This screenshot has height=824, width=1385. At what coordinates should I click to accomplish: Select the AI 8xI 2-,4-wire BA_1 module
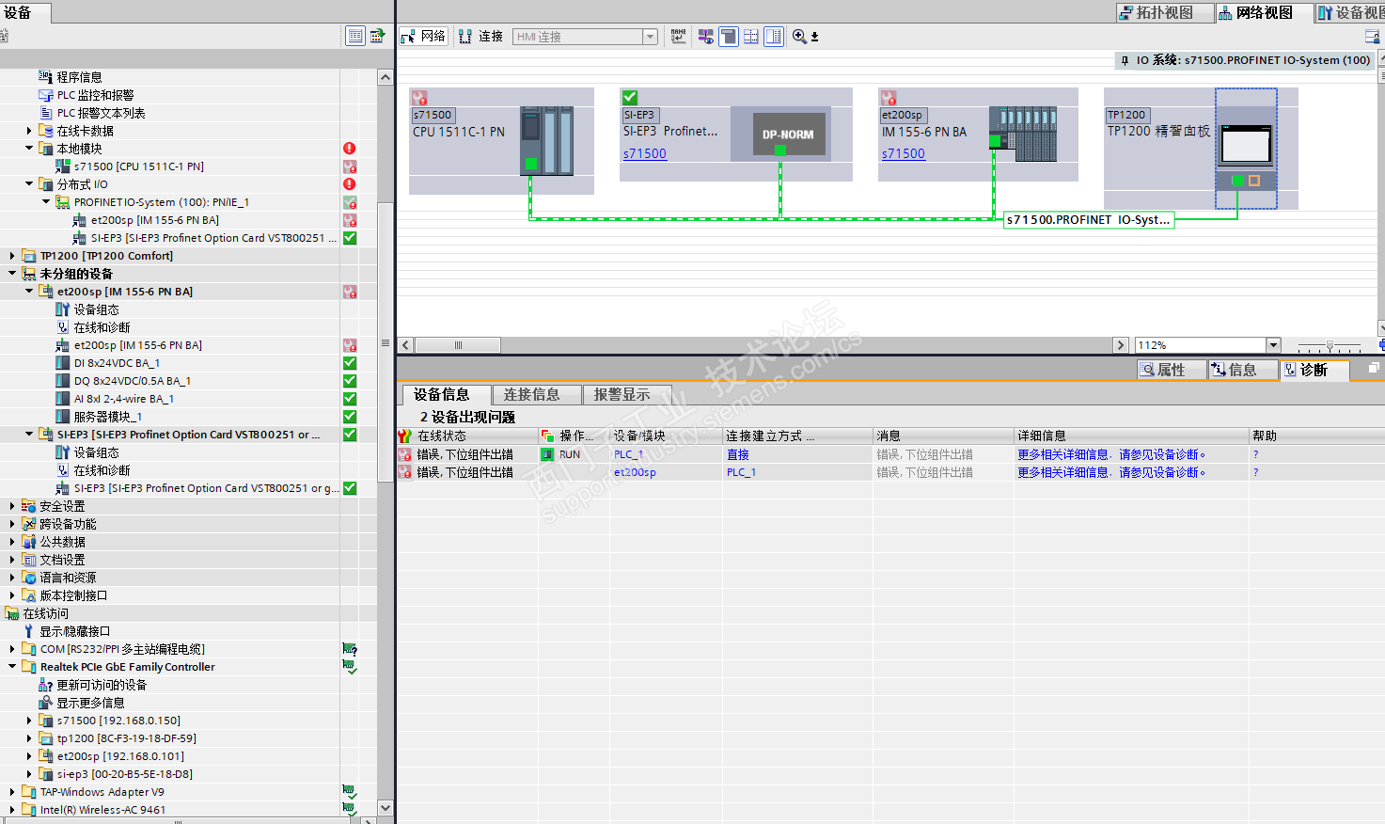click(124, 399)
